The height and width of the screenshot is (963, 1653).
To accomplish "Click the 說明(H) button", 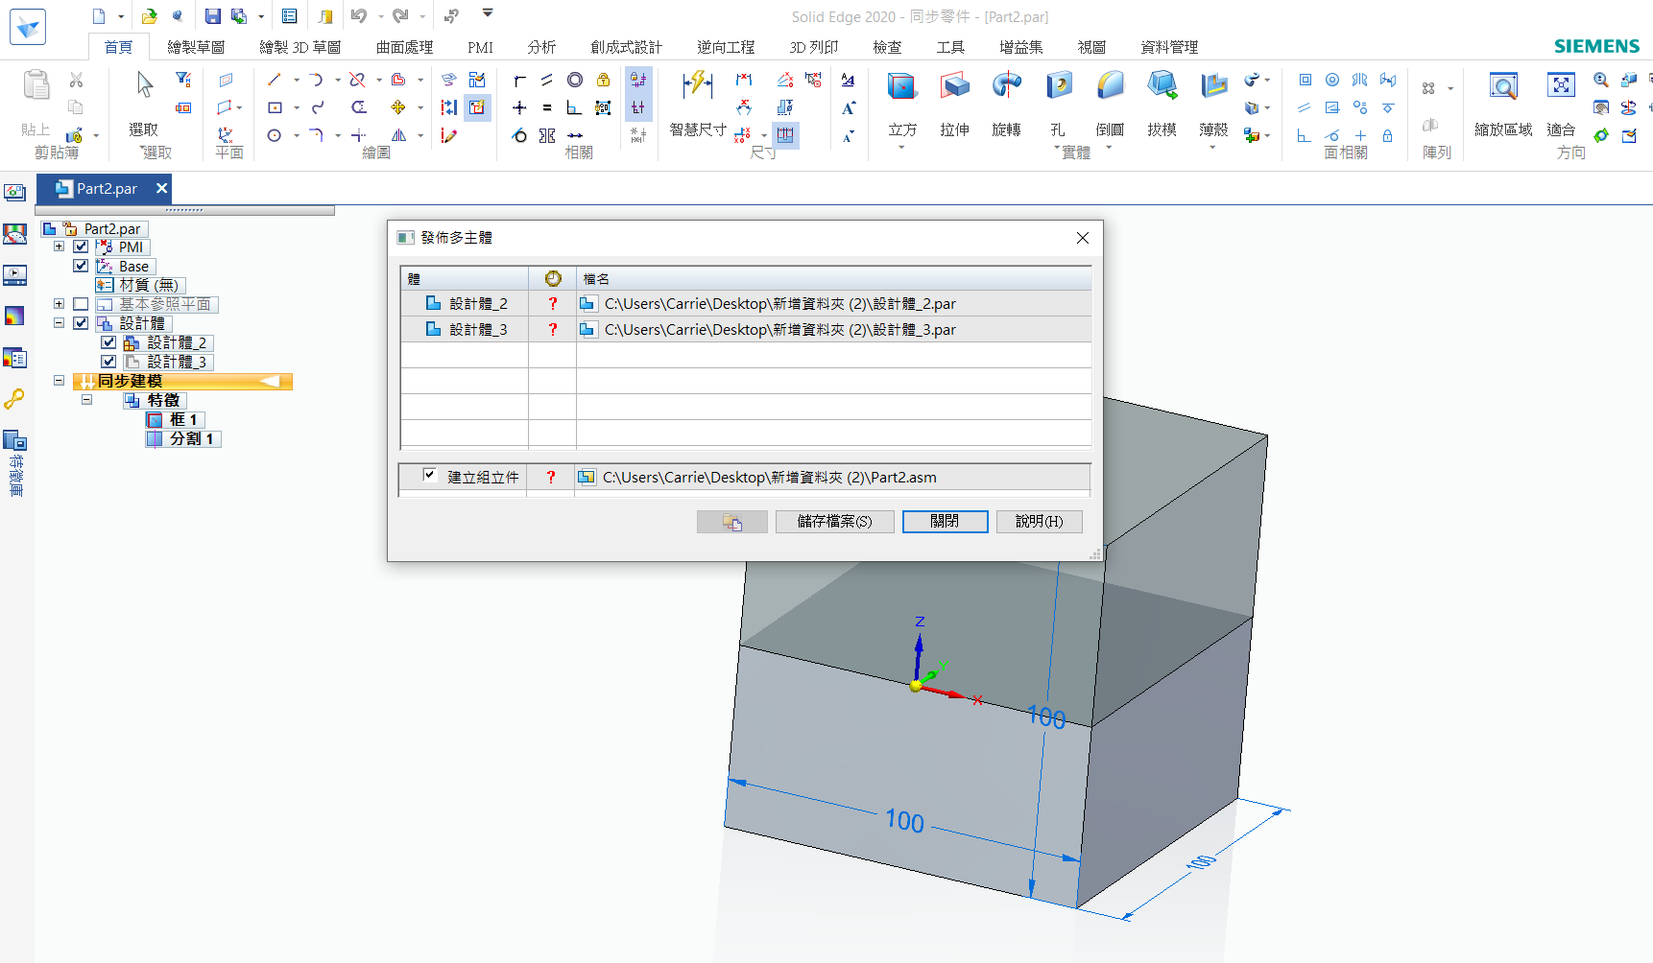I will 1039,522.
